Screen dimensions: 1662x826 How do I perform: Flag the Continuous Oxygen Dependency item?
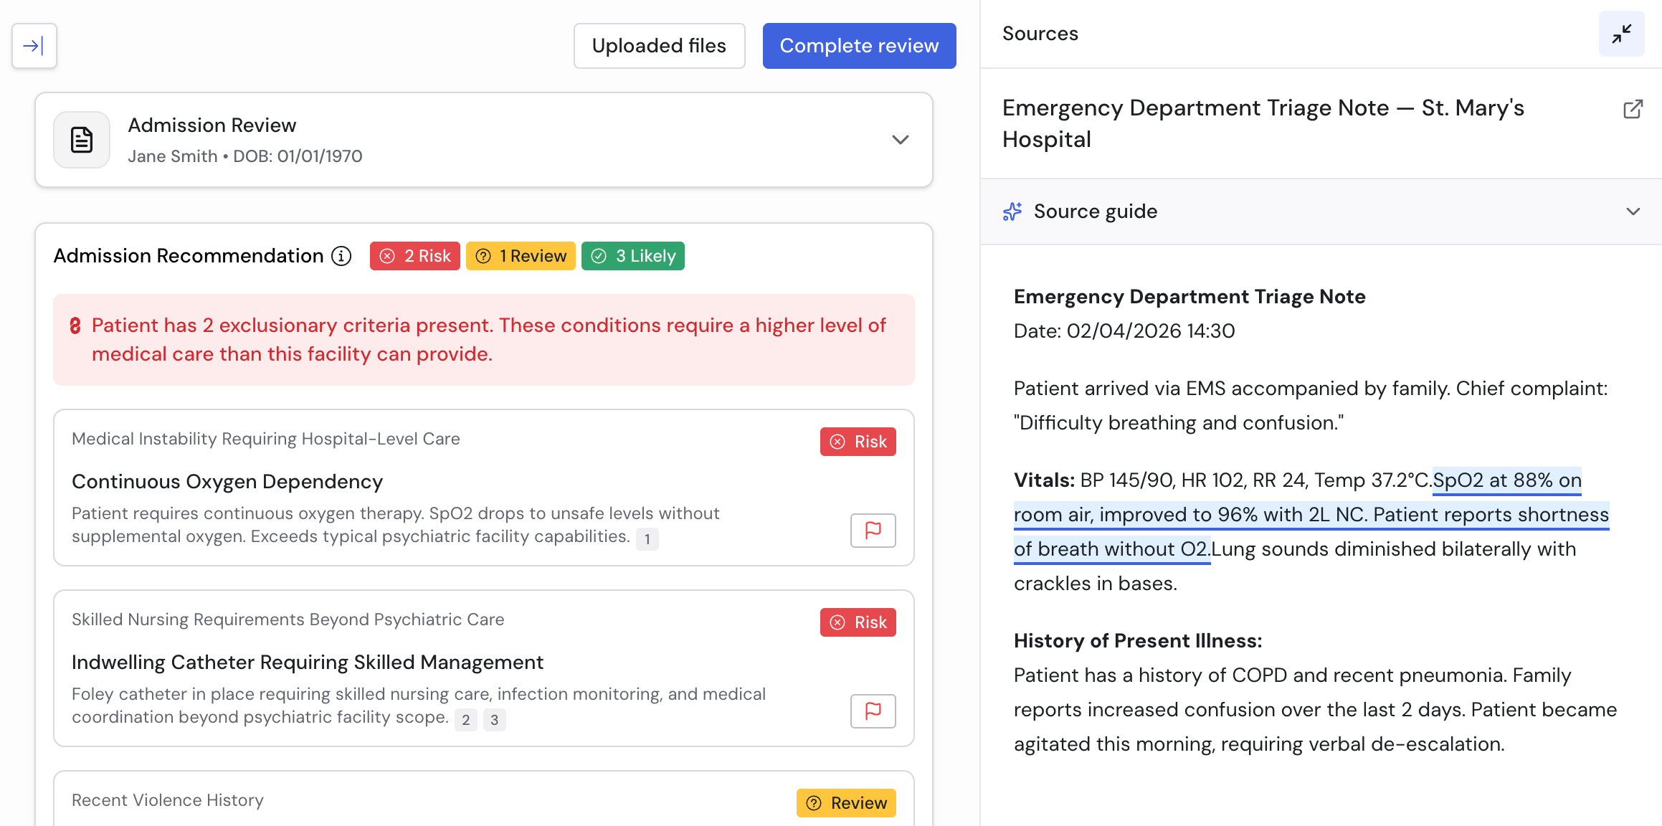pyautogui.click(x=873, y=531)
